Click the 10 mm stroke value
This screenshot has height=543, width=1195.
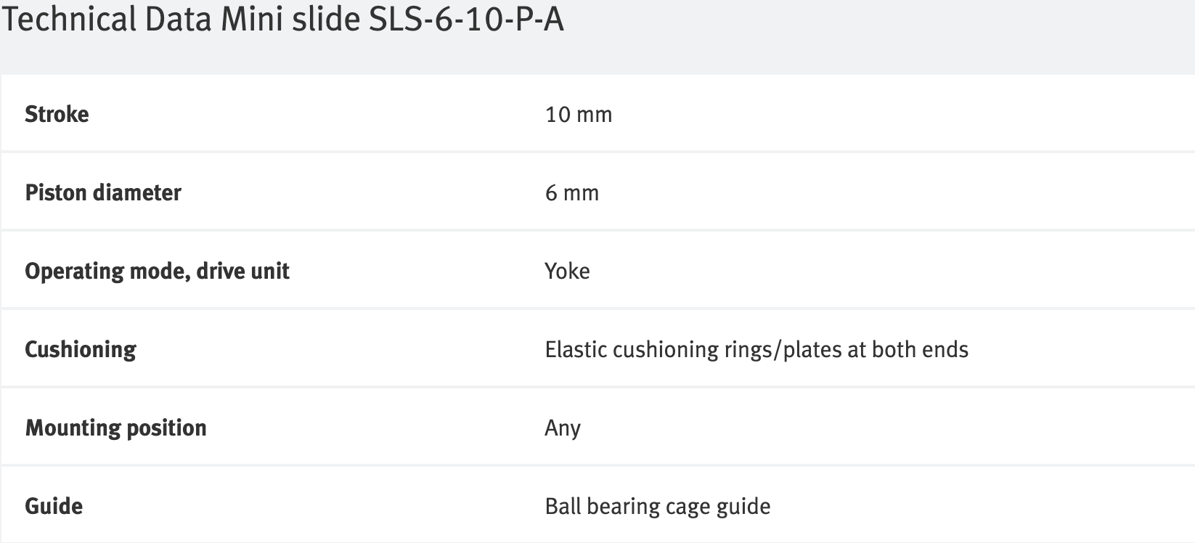[579, 114]
